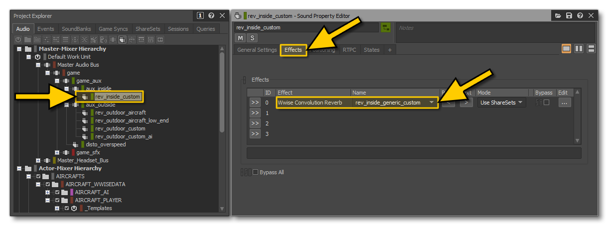Viewport: 608px width, 226px height.
Task: Select the side-by-side split panel layout
Action: tap(579, 49)
